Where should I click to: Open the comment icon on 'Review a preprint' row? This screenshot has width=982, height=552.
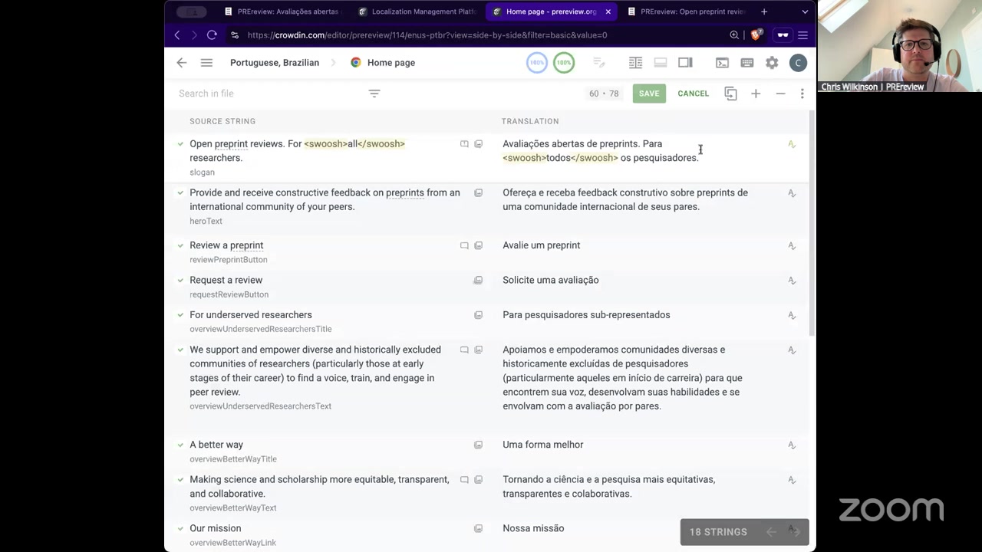click(464, 245)
